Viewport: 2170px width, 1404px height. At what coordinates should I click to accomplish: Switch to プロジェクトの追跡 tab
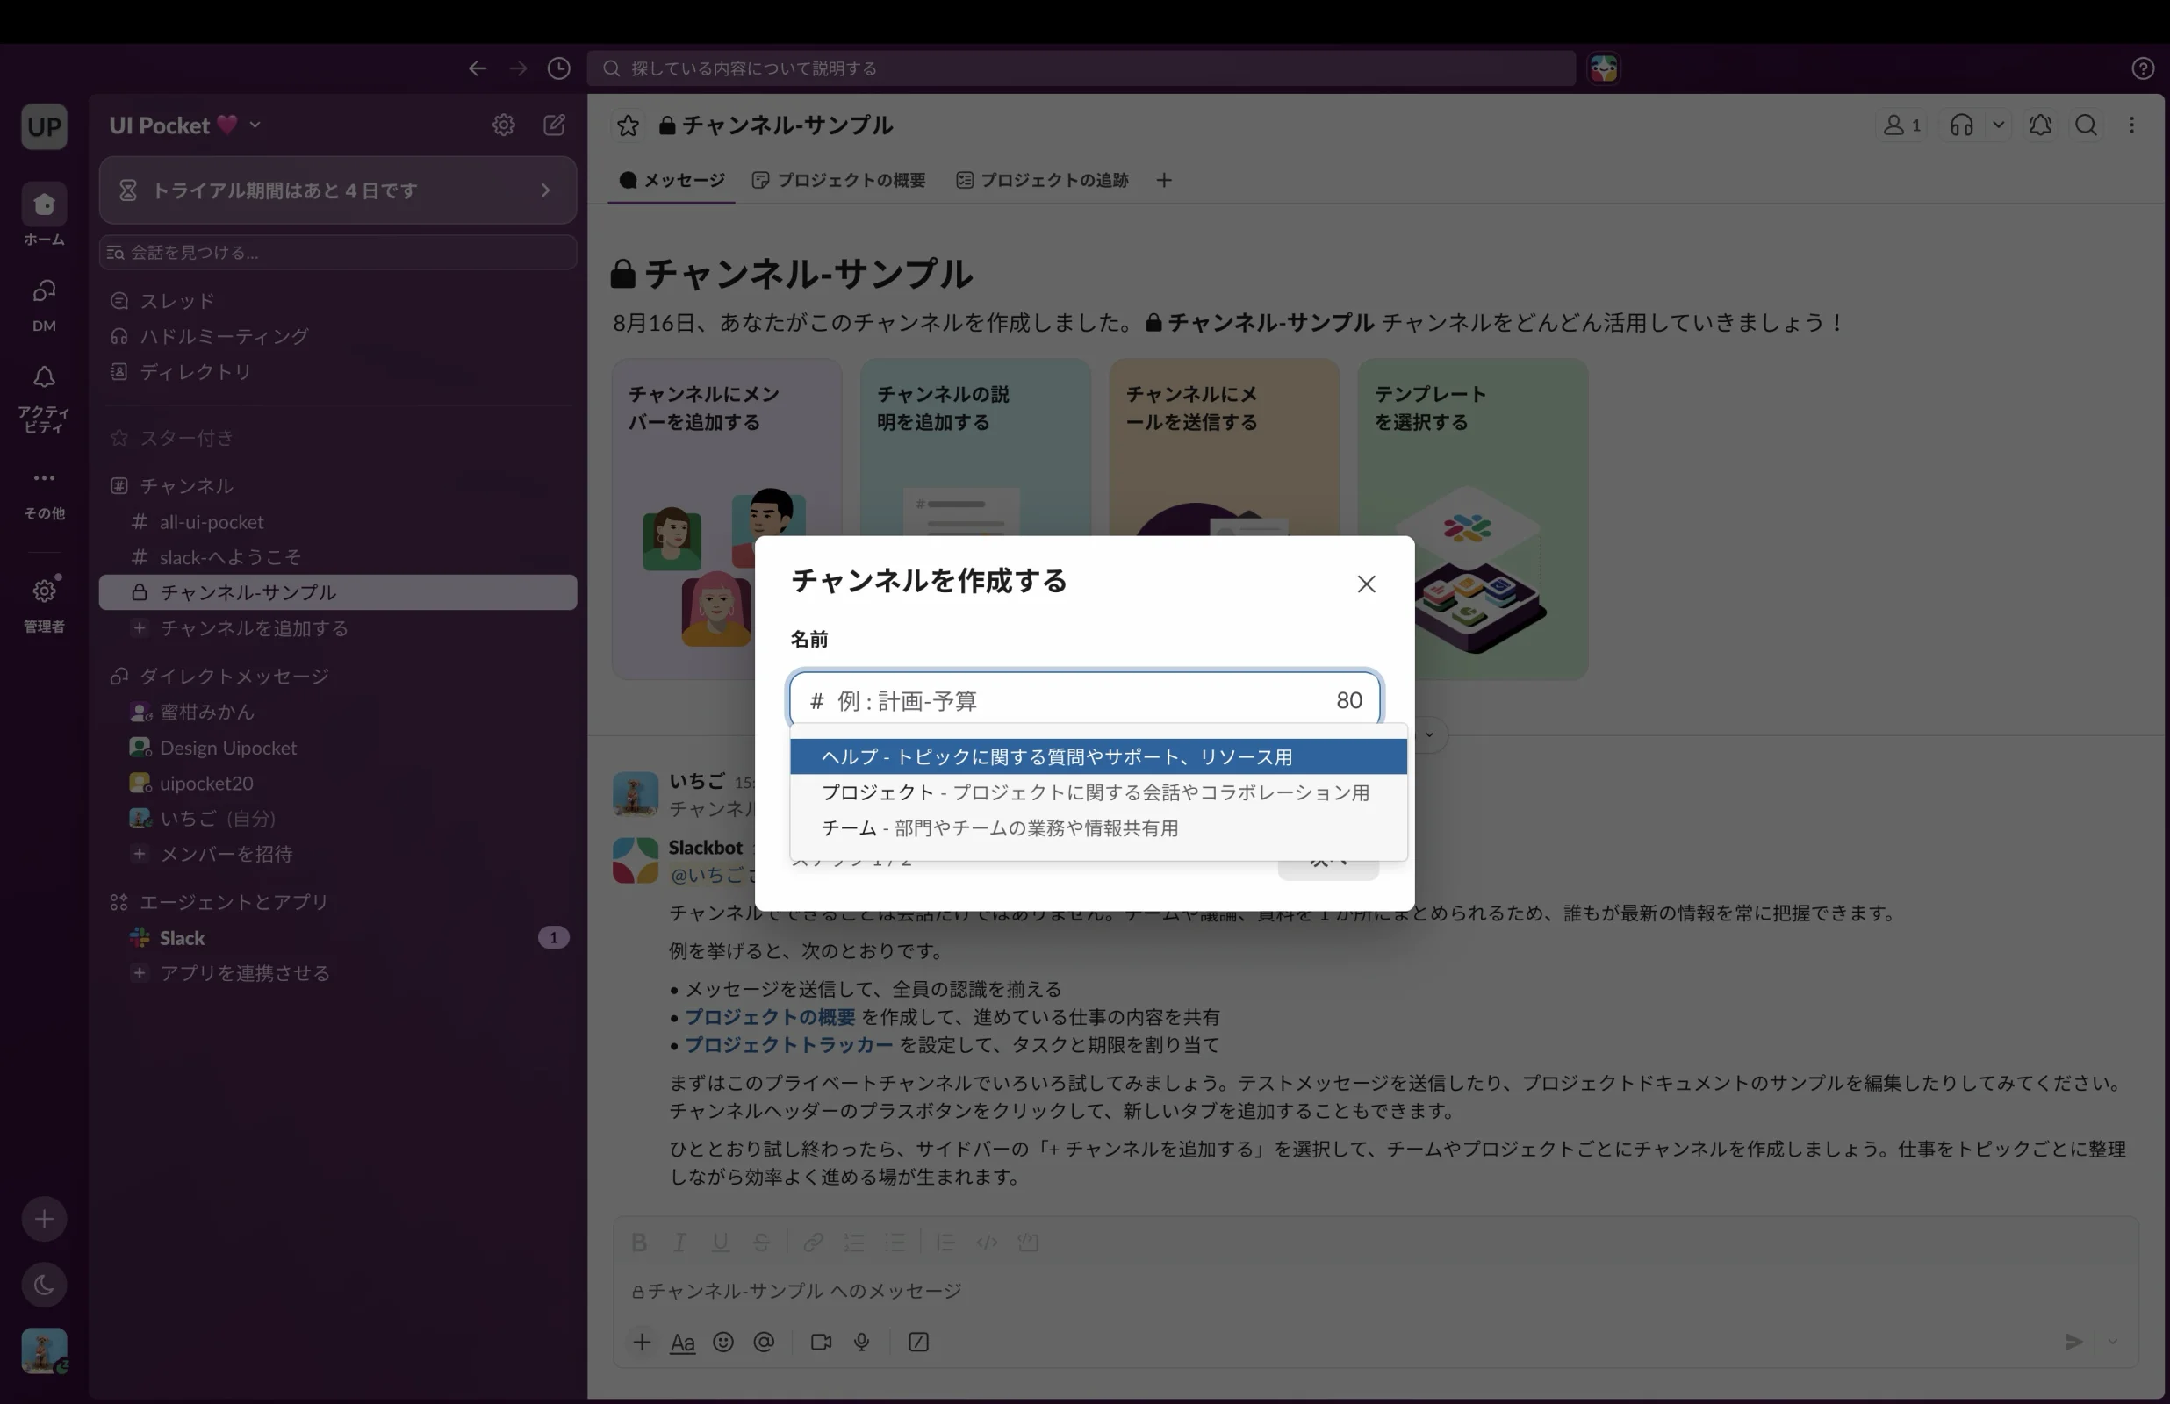click(1042, 180)
